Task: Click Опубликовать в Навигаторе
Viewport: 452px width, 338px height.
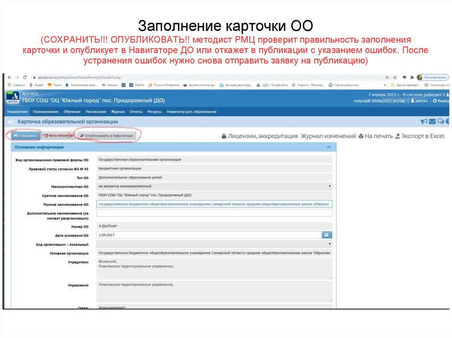Action: (105, 135)
